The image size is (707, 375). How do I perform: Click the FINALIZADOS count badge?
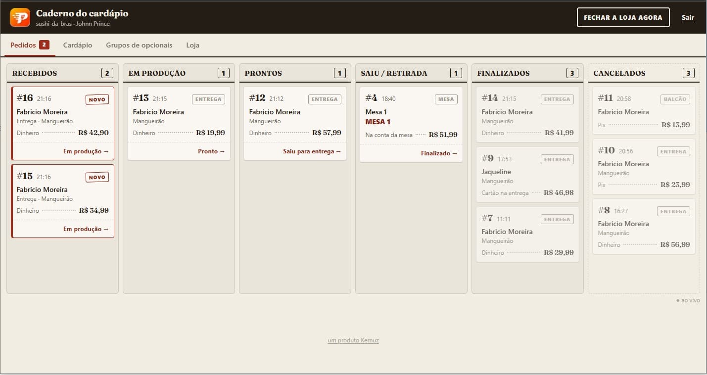572,73
